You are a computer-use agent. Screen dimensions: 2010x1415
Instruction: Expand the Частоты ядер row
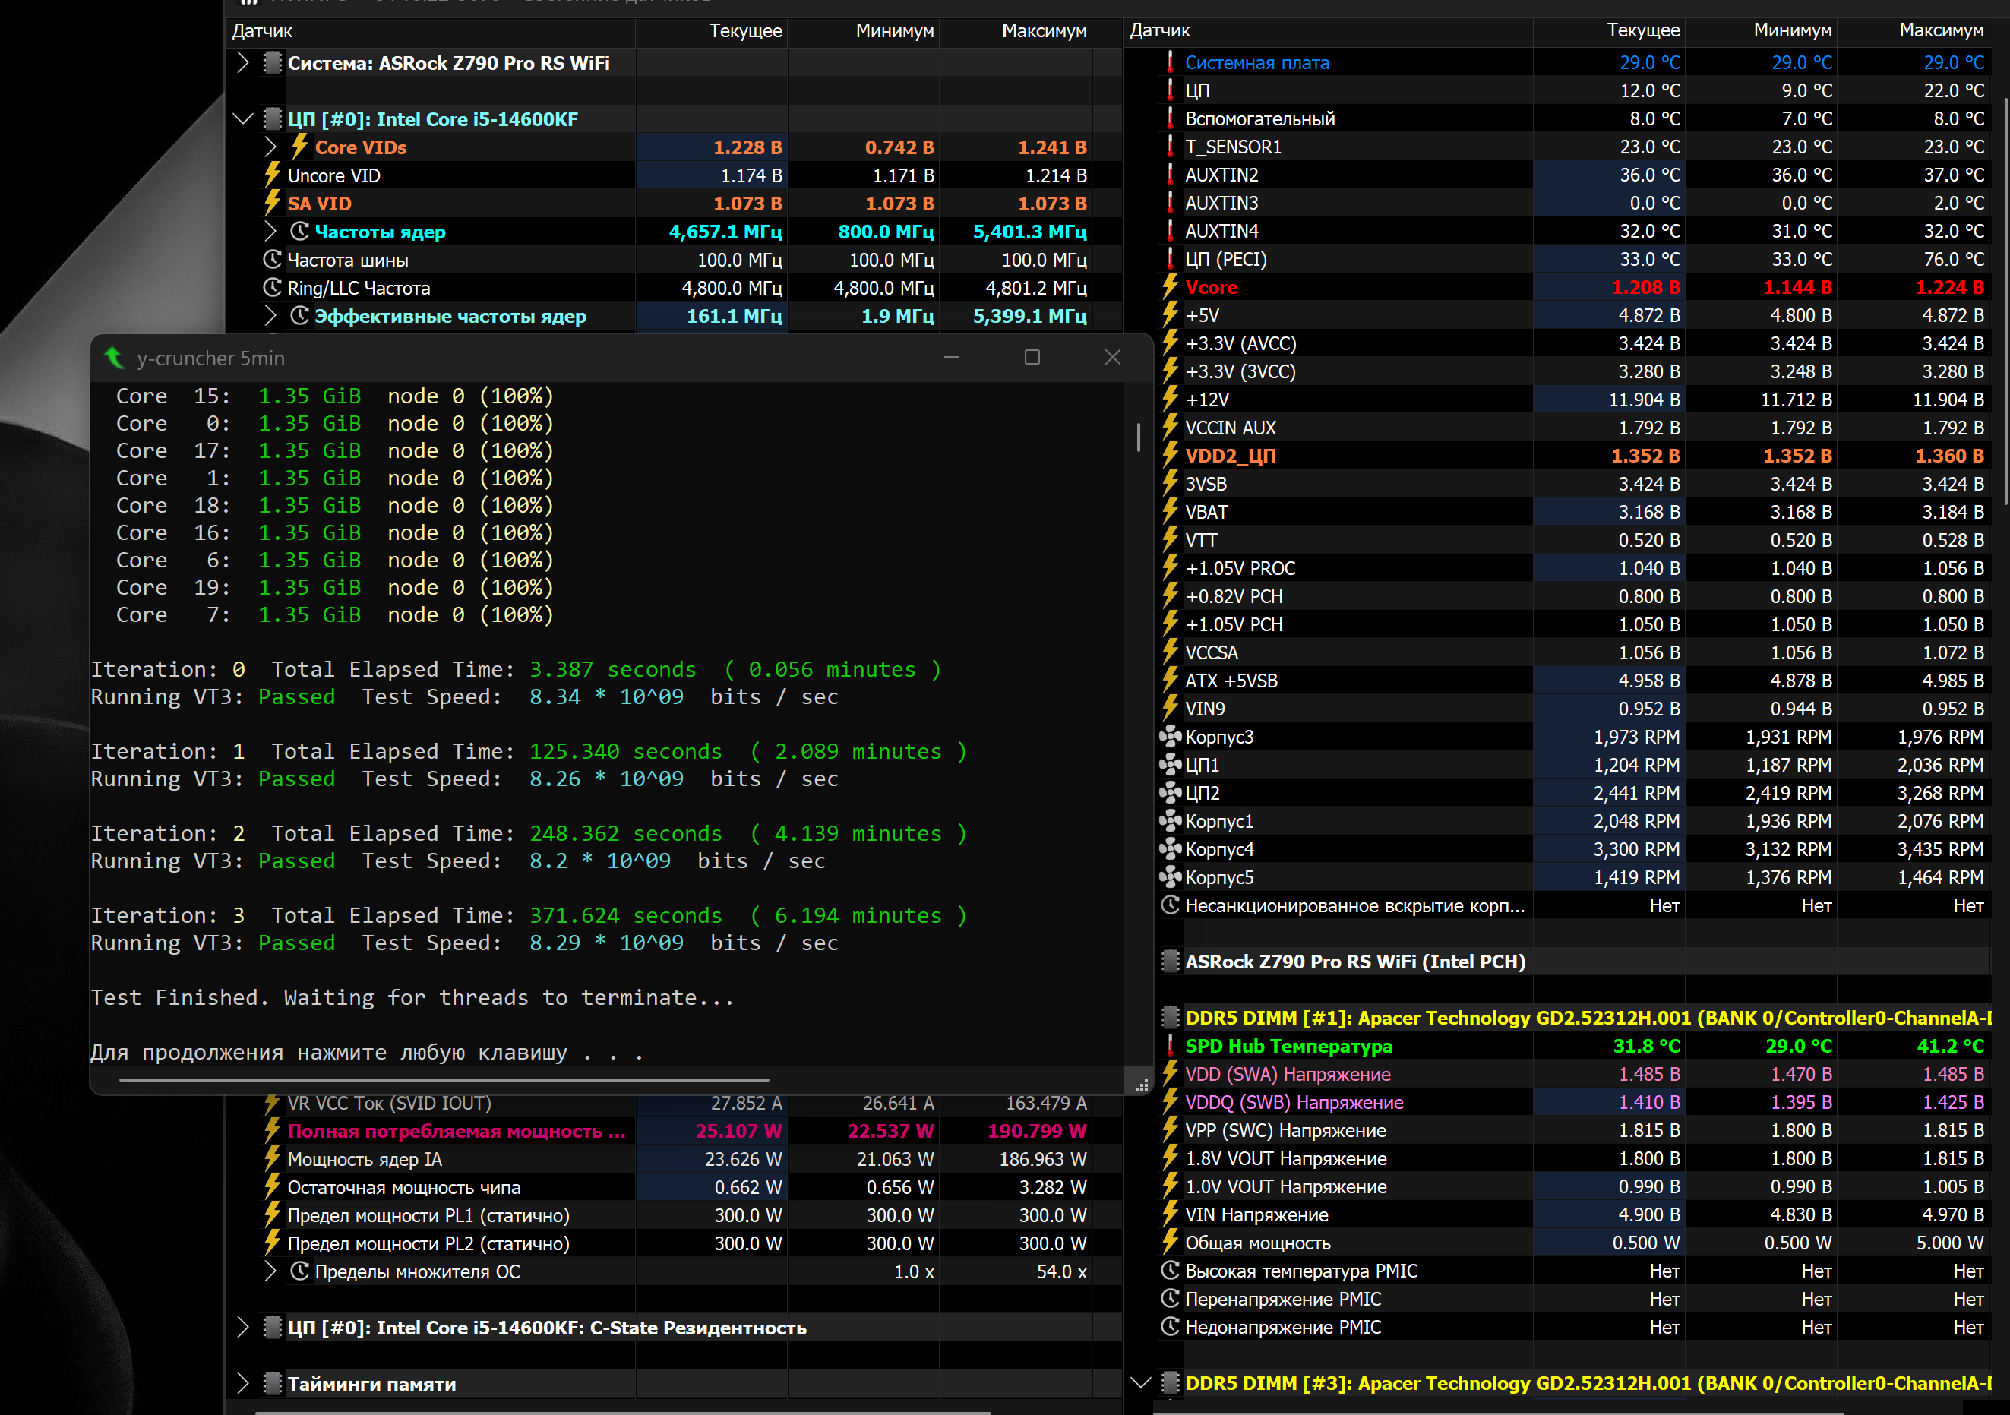pos(270,232)
